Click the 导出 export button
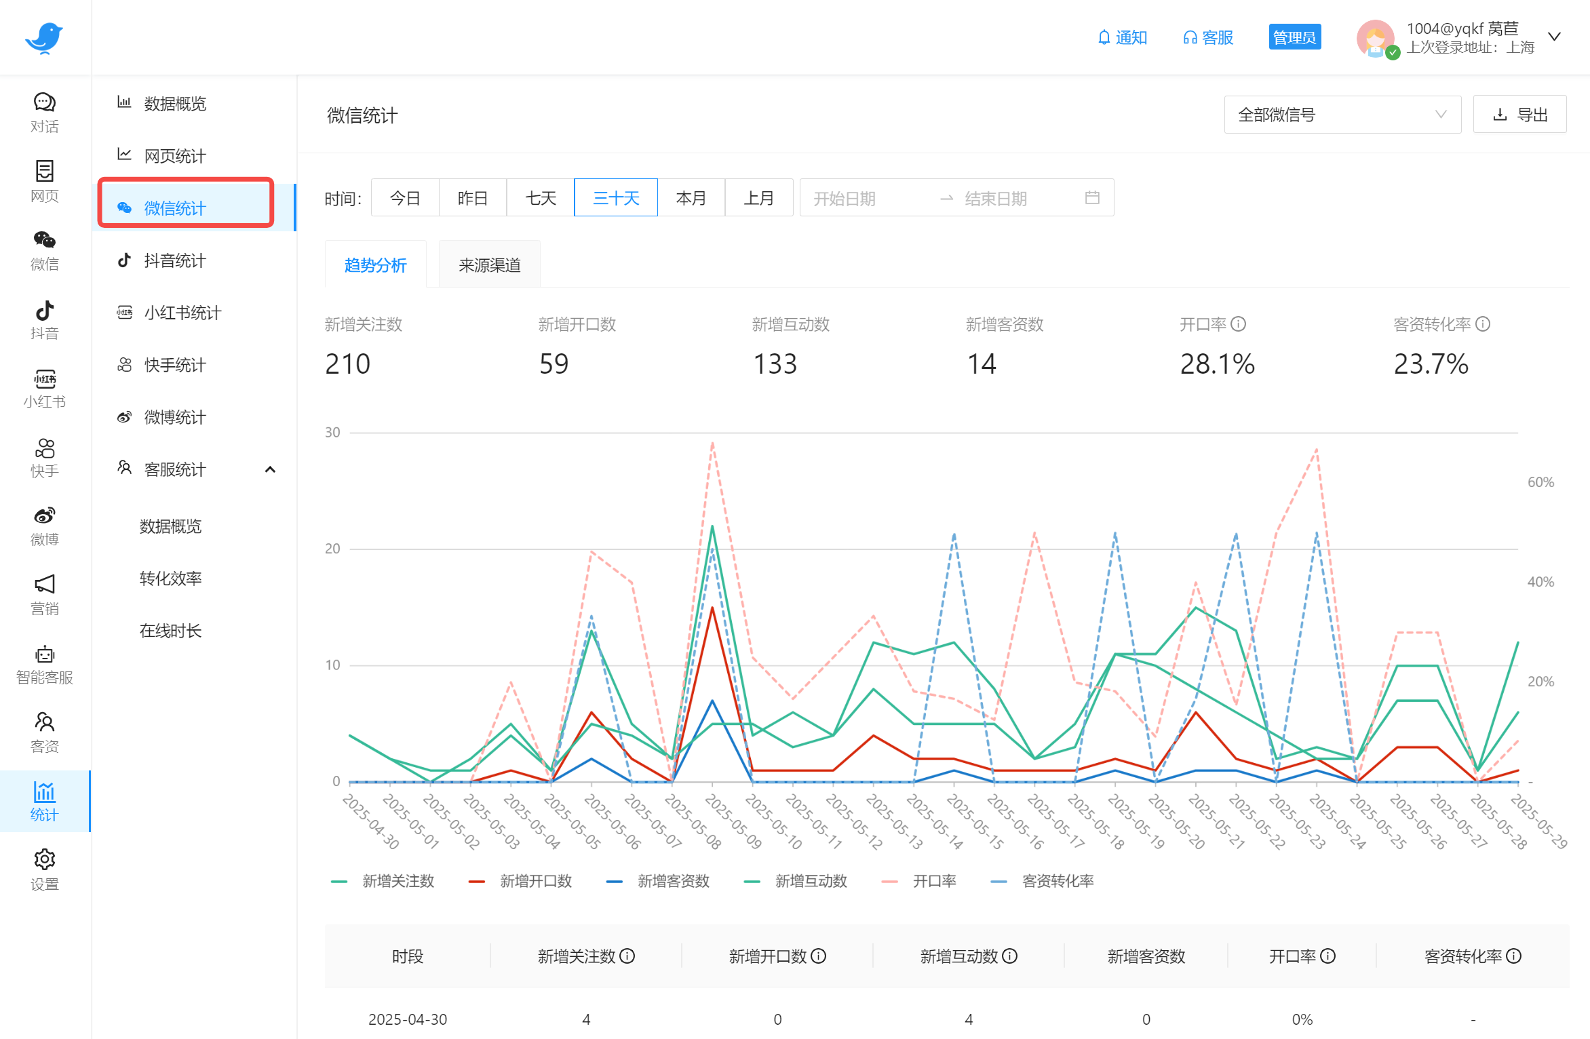The width and height of the screenshot is (1590, 1039). pos(1519,115)
